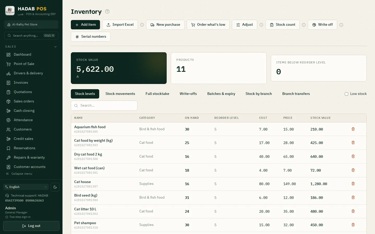Remove Pet shampoo using its trash icon

(353, 225)
